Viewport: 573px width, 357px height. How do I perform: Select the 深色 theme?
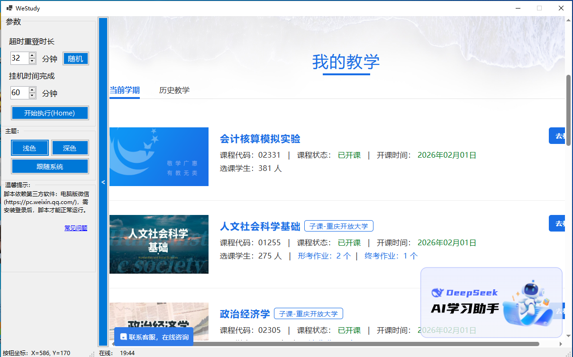tap(70, 148)
